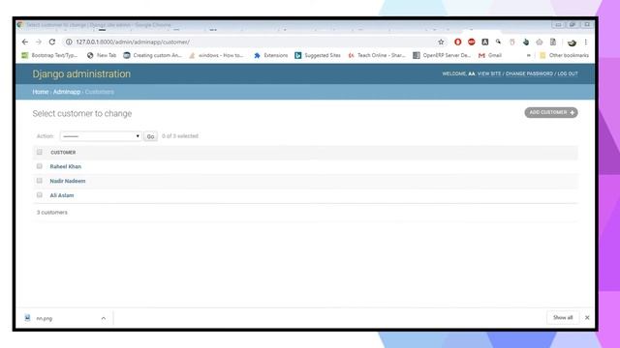The width and height of the screenshot is (620, 348).
Task: Open the Ali Aslam customer
Action: 62,195
